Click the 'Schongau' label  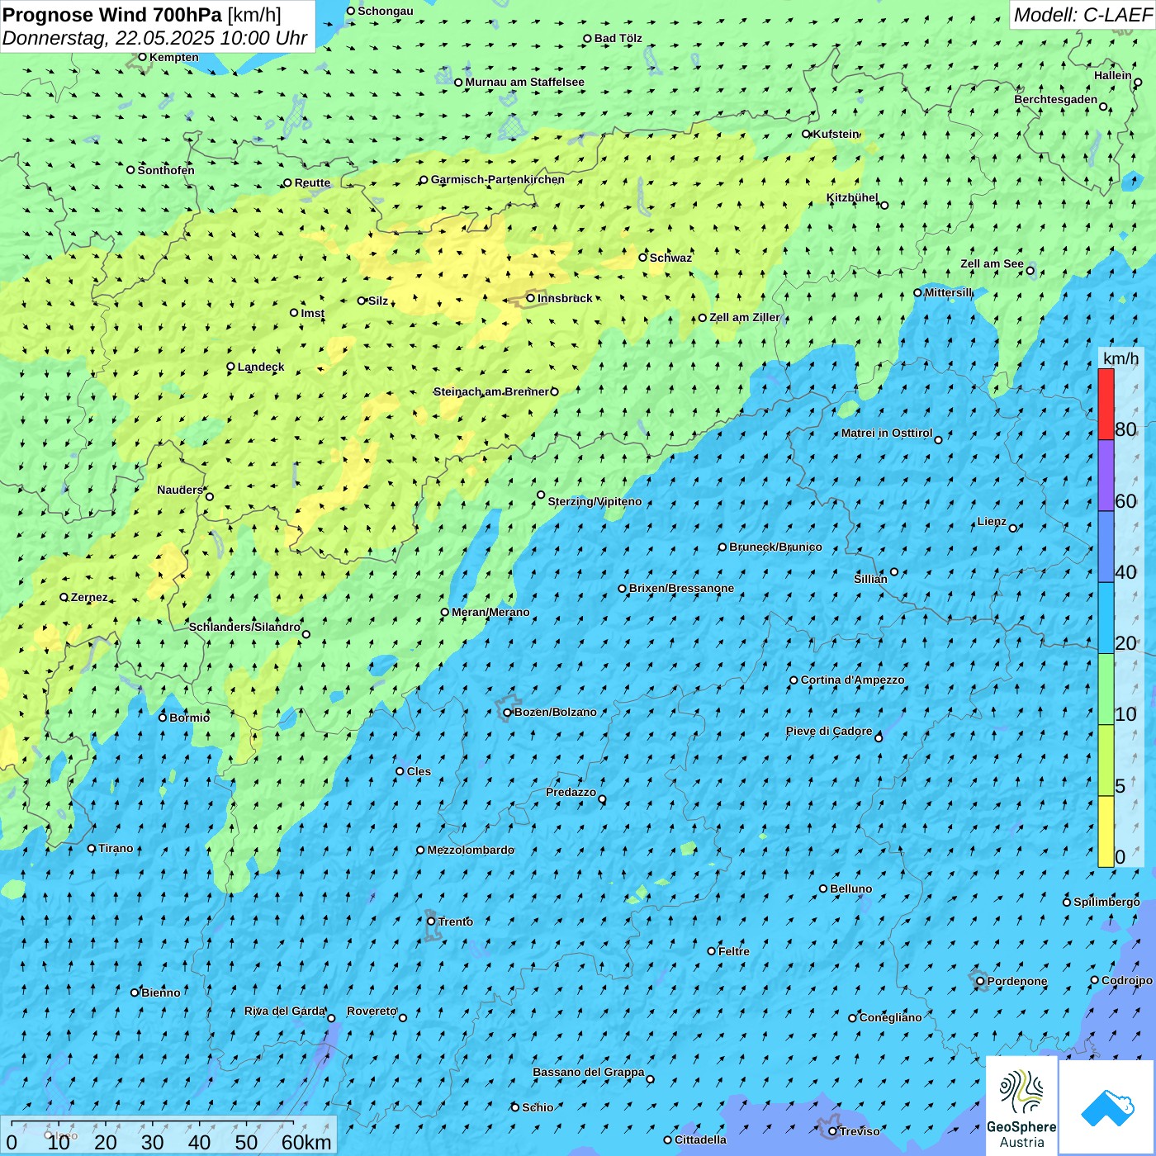click(x=386, y=11)
